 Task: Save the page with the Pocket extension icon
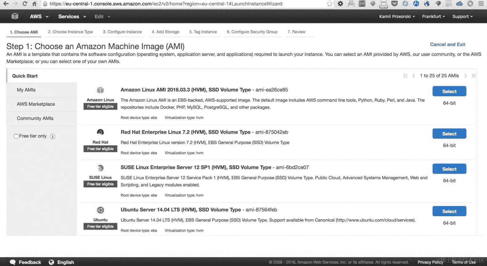tap(395, 4)
